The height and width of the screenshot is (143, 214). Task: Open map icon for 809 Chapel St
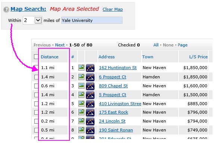point(90,86)
